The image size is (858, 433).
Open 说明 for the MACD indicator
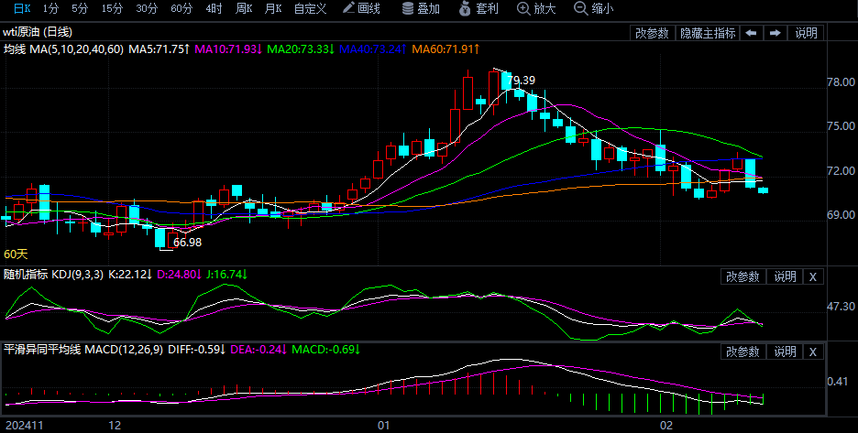[x=785, y=352]
